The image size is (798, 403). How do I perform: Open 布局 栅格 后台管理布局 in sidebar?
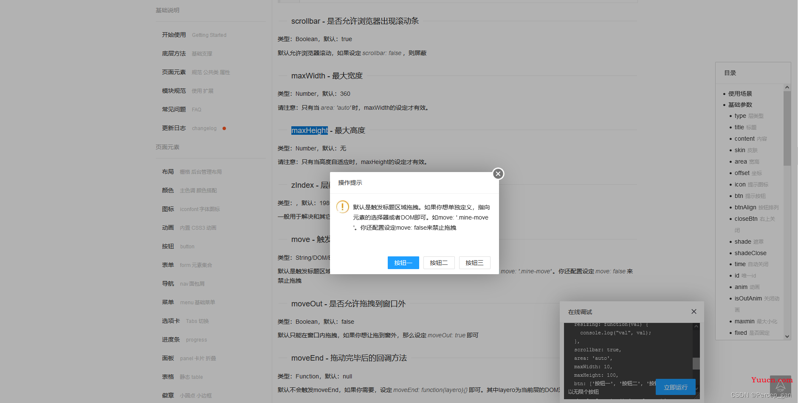192,172
